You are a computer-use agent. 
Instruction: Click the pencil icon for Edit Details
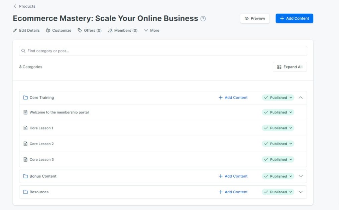click(15, 30)
